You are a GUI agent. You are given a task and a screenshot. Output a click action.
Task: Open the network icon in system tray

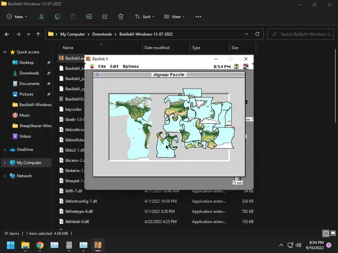[x=290, y=245]
